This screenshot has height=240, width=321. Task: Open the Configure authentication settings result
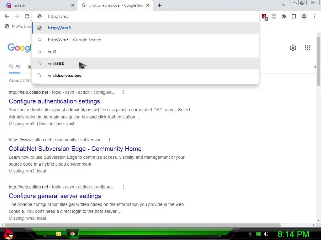pyautogui.click(x=54, y=101)
